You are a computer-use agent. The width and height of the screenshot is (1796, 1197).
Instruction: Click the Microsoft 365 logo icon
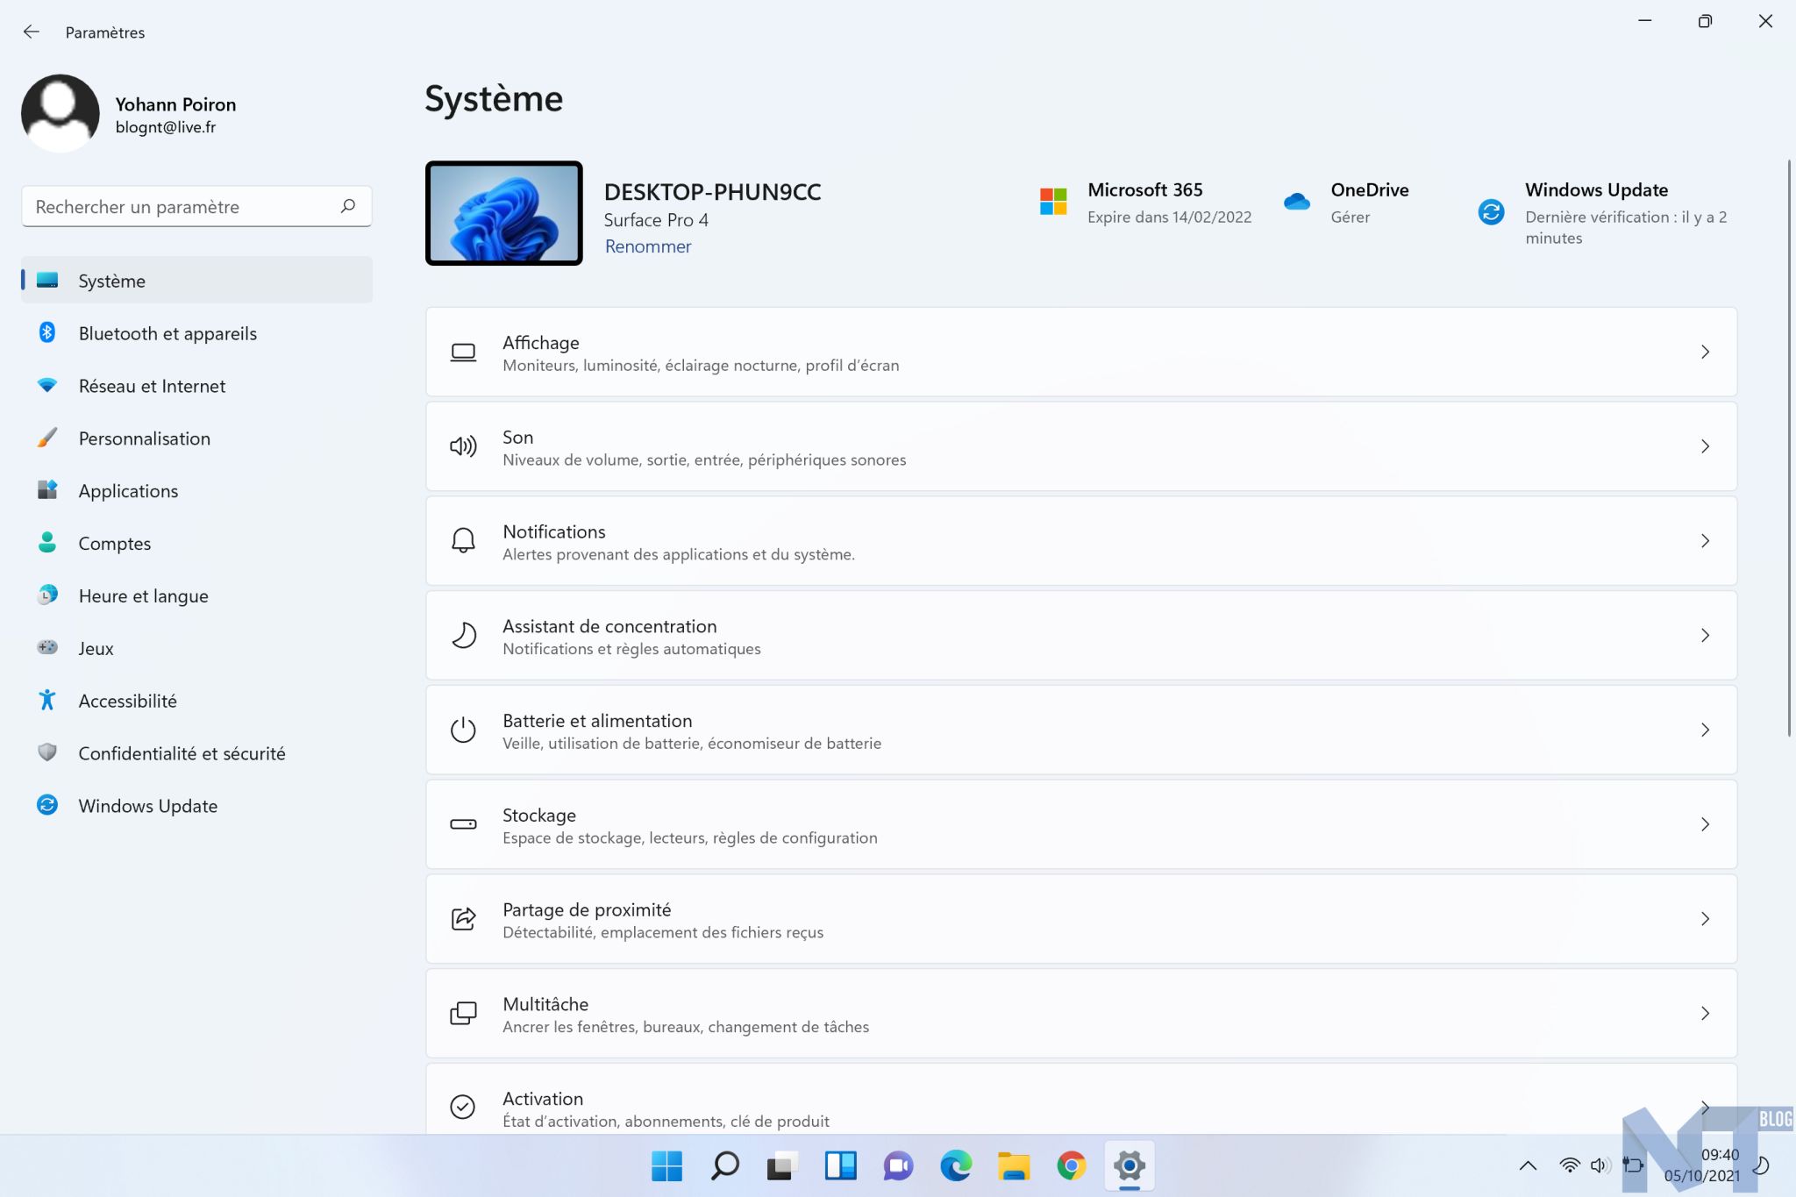1052,202
